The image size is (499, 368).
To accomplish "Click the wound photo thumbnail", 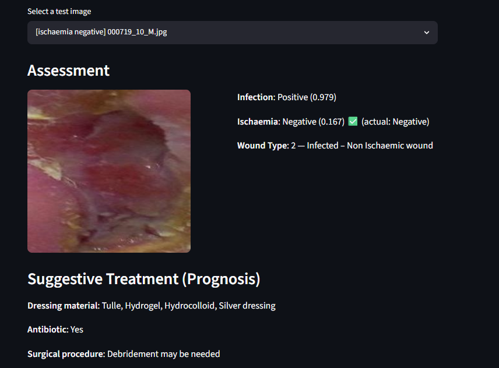I will coord(109,171).
